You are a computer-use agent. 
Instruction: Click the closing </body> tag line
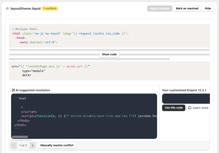click(24, 120)
